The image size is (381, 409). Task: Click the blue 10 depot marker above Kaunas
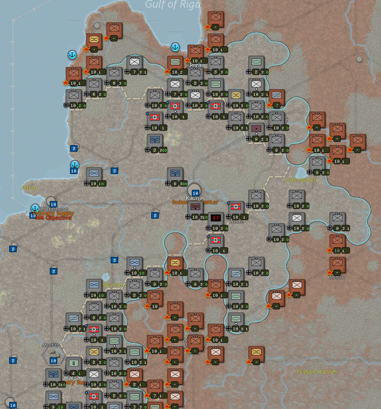pyautogui.click(x=195, y=193)
